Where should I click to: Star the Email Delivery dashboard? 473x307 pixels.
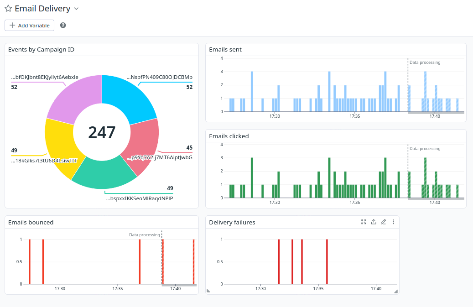tap(8, 9)
